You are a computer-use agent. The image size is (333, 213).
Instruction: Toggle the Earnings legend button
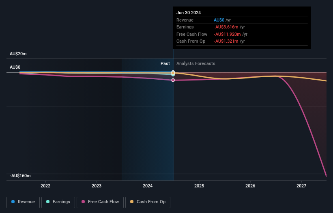tap(58, 202)
